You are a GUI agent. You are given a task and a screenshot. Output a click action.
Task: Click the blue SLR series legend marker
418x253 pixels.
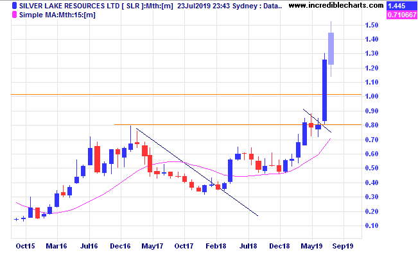coord(14,6)
